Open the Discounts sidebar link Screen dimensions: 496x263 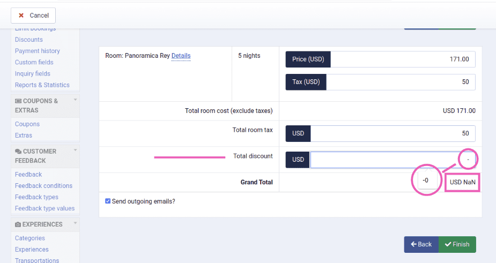tap(29, 40)
